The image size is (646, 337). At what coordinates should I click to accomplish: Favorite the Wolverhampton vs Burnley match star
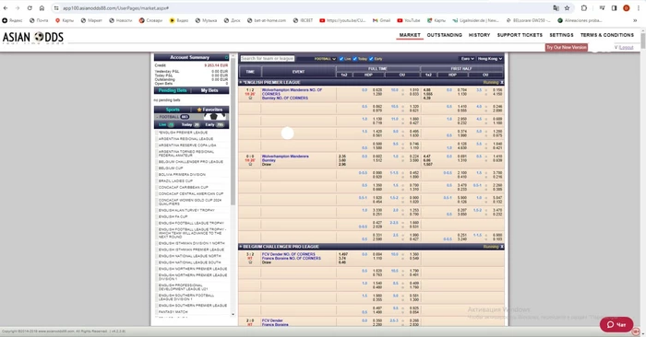click(x=250, y=165)
